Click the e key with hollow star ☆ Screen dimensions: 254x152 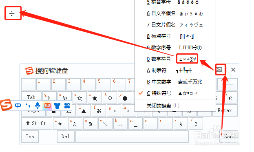80,97
